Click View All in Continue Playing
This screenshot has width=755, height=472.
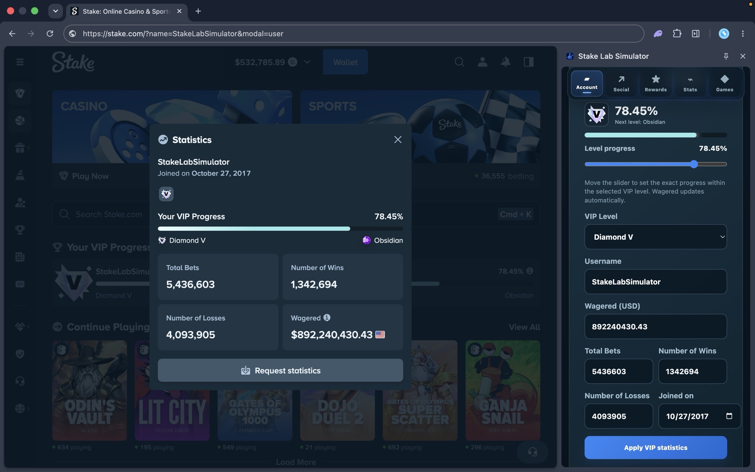click(x=524, y=327)
